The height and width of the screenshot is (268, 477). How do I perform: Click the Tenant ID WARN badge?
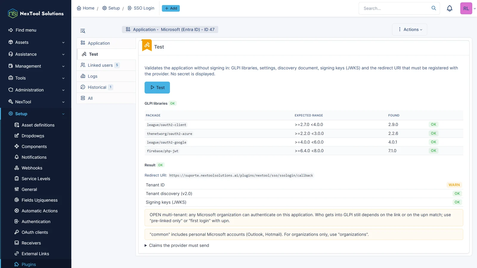[x=454, y=185]
